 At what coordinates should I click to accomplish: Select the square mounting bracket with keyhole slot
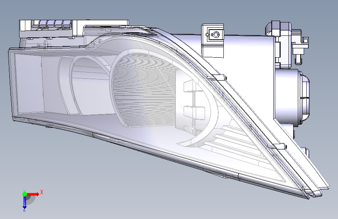(x=212, y=41)
